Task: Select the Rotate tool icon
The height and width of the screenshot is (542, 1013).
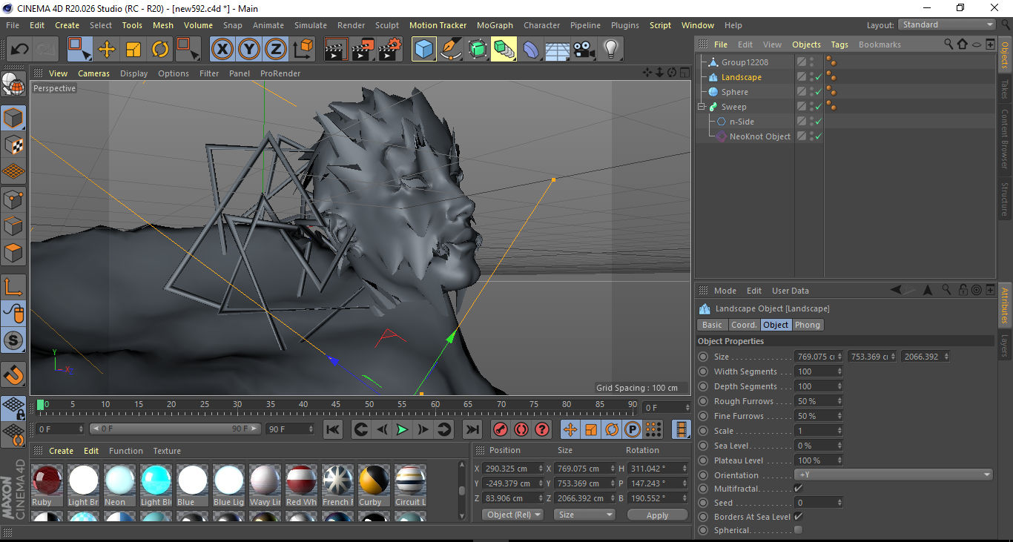Action: click(160, 50)
